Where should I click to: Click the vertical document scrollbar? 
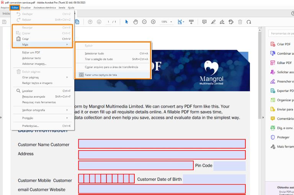coord(260,75)
